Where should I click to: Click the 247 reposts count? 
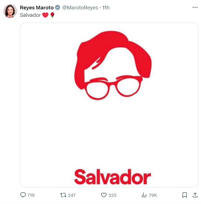tap(72, 195)
